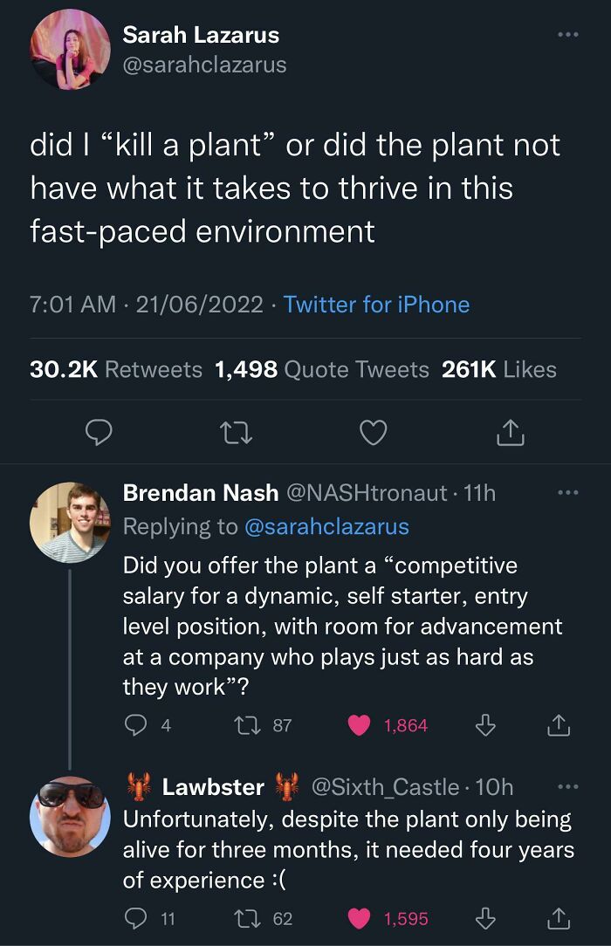Open more options on Lawbster's reply
This screenshot has width=611, height=946.
pyautogui.click(x=568, y=787)
